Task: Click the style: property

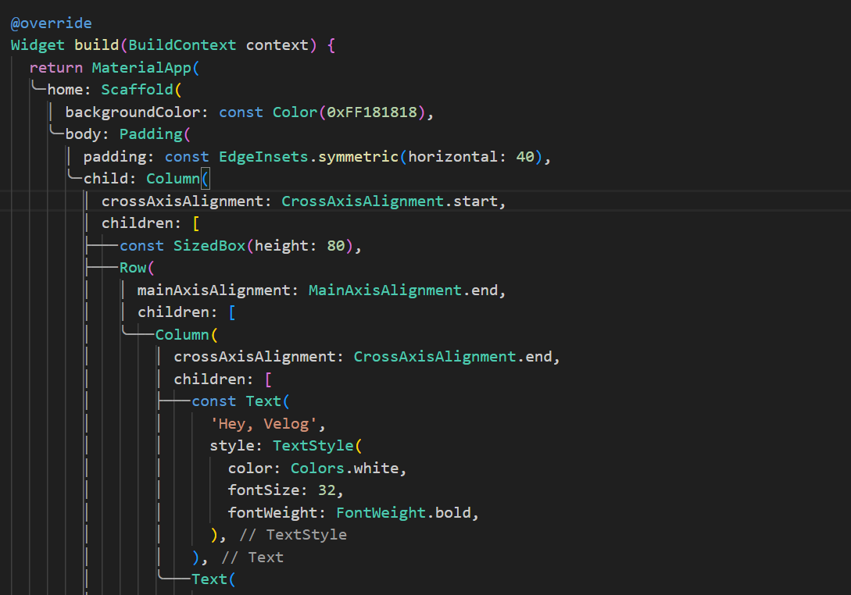Action: 236,445
